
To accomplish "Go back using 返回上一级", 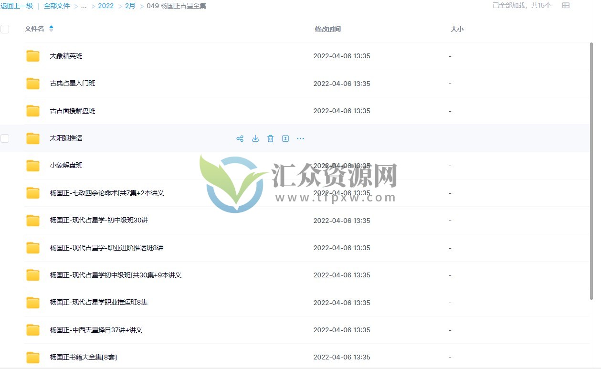I will [x=18, y=6].
